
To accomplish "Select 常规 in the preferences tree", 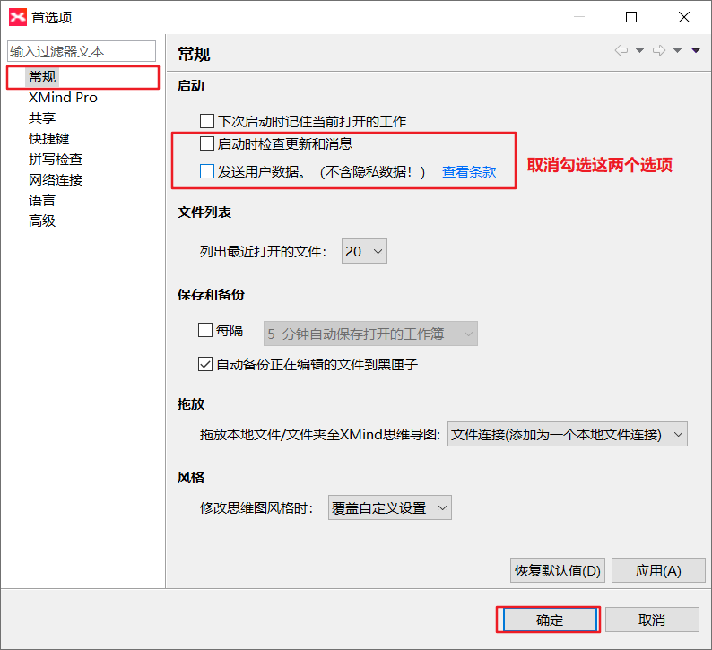I will (x=42, y=77).
